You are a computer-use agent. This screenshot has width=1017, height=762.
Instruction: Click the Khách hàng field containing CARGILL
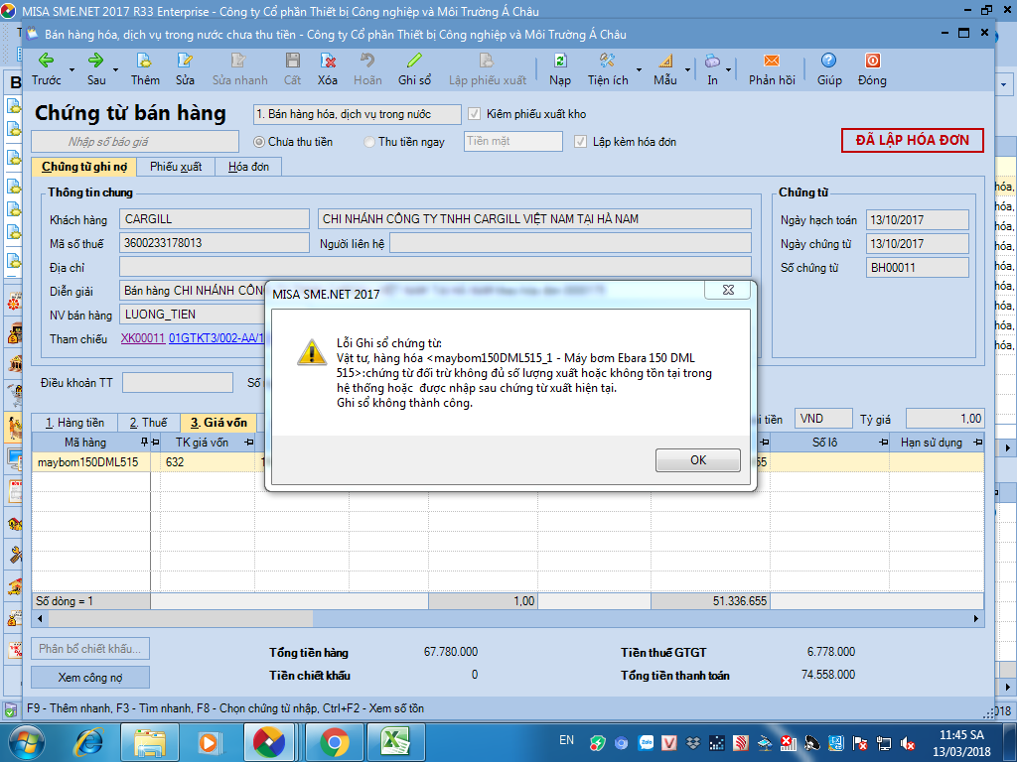pyautogui.click(x=215, y=219)
